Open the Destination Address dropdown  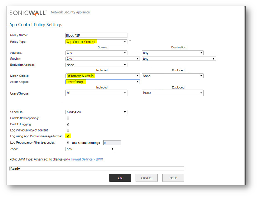(x=172, y=53)
